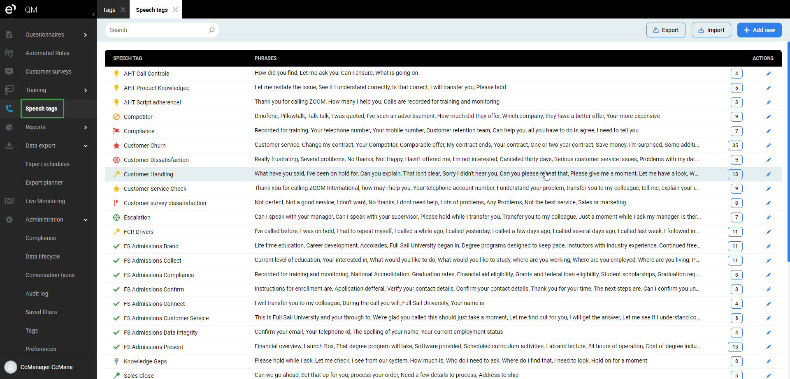This screenshot has width=790, height=379.
Task: Click the Export button
Action: pos(665,30)
